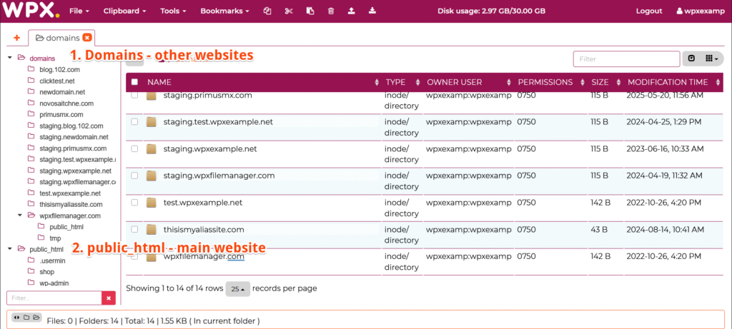The height and width of the screenshot is (329, 732).
Task: Select the shop folder in the tree
Action: coord(47,272)
